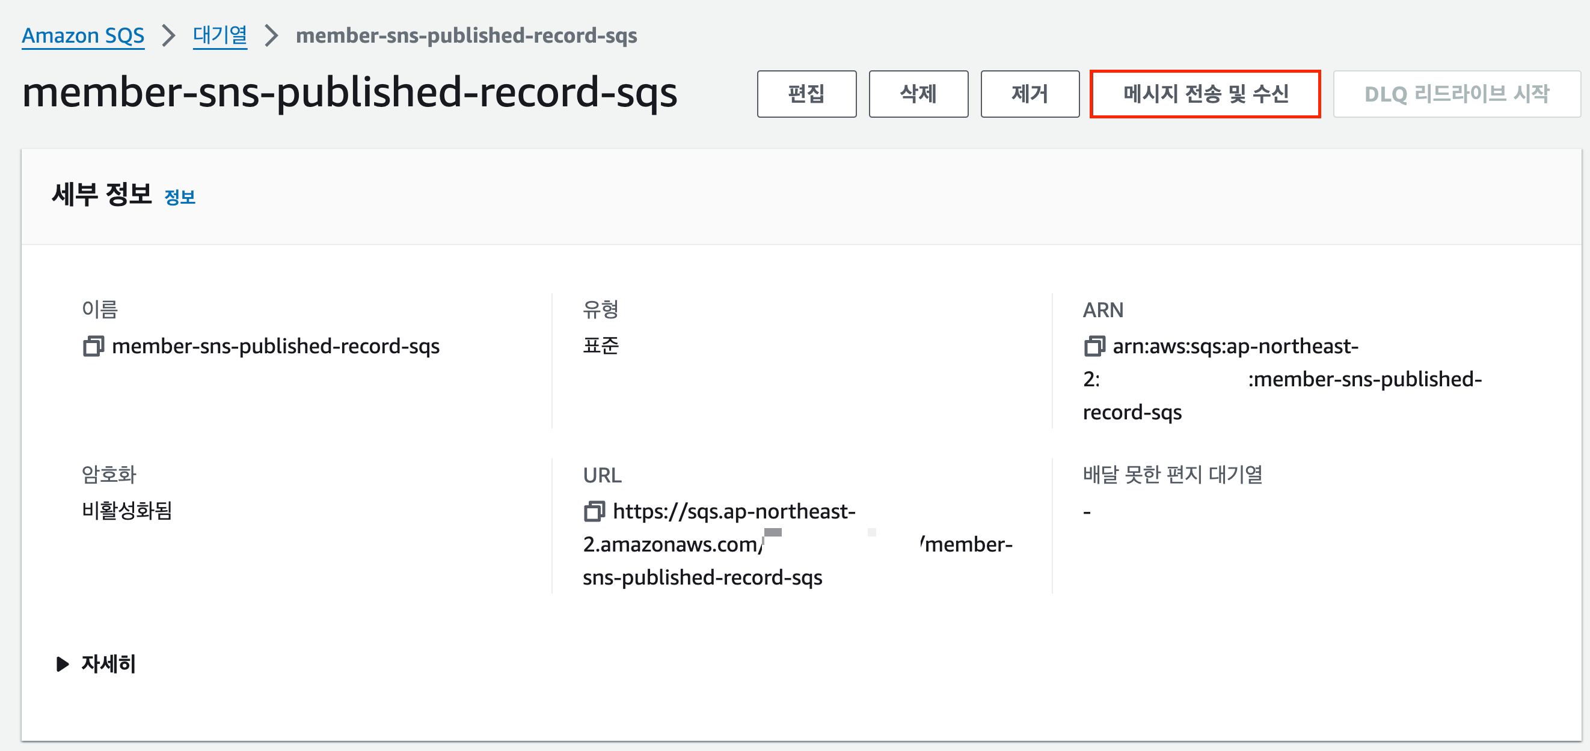Click the page title member-sns-published-record-sqs

click(349, 93)
